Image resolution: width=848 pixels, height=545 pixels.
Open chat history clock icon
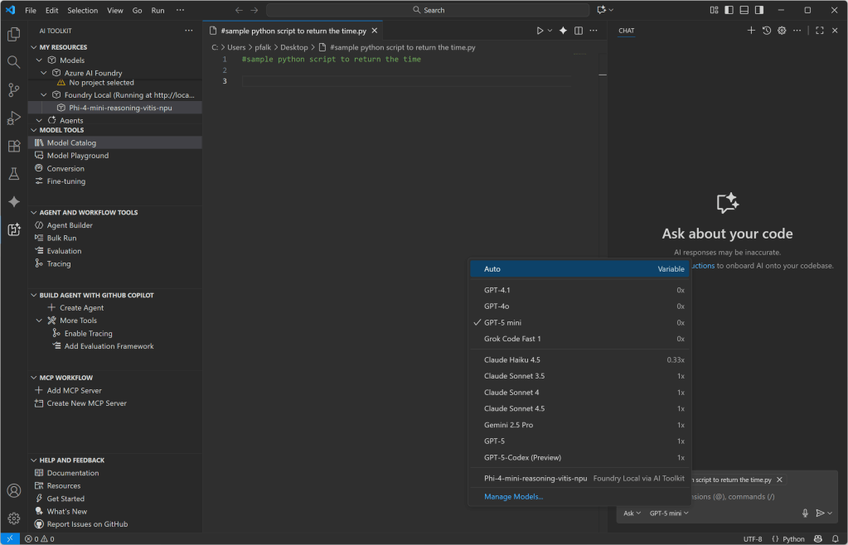pos(767,31)
